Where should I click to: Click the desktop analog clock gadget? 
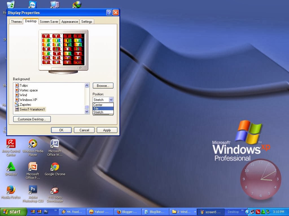260,179
